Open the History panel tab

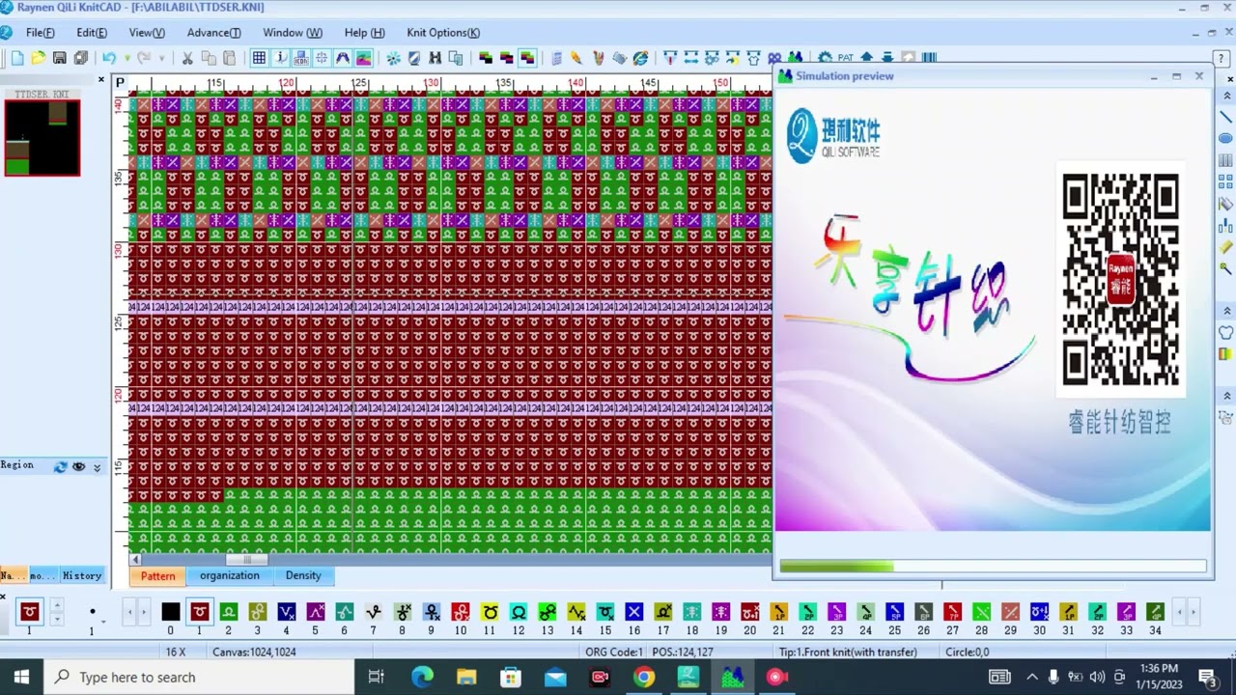(x=82, y=575)
